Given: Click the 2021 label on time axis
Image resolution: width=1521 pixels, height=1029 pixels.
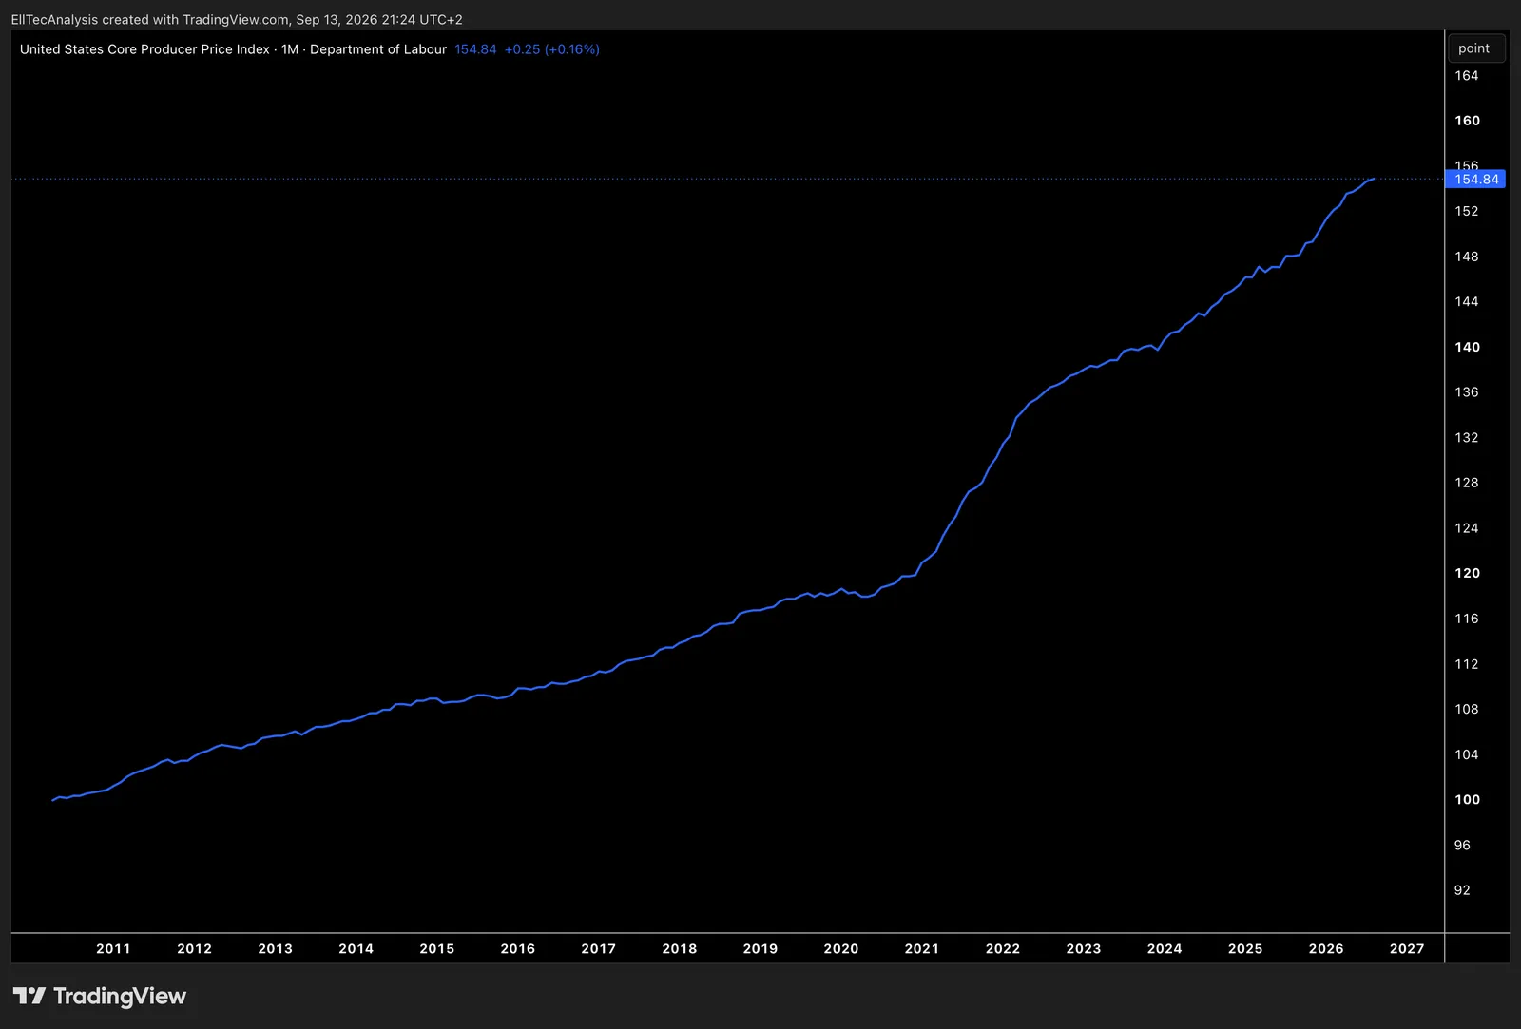Looking at the screenshot, I should tap(921, 948).
